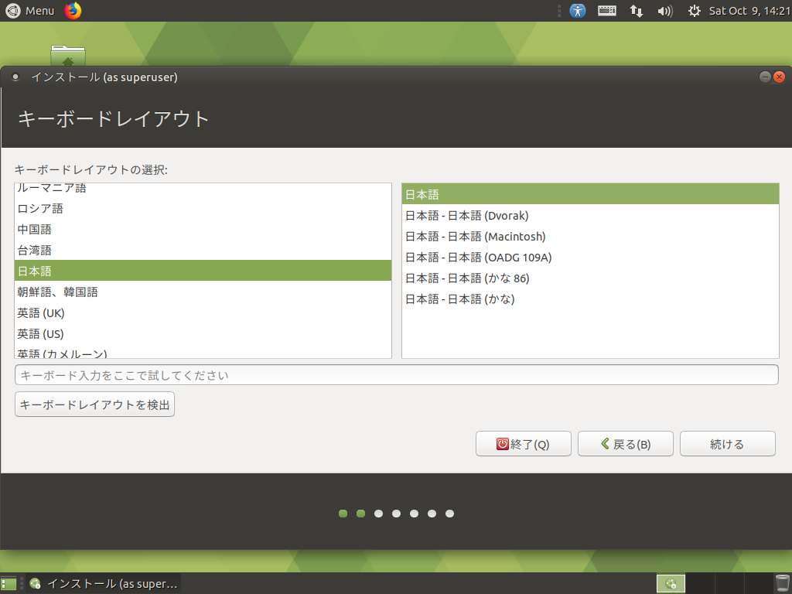
Task: Choose 日本語 - 日本語 (かな) variant
Action: click(590, 299)
